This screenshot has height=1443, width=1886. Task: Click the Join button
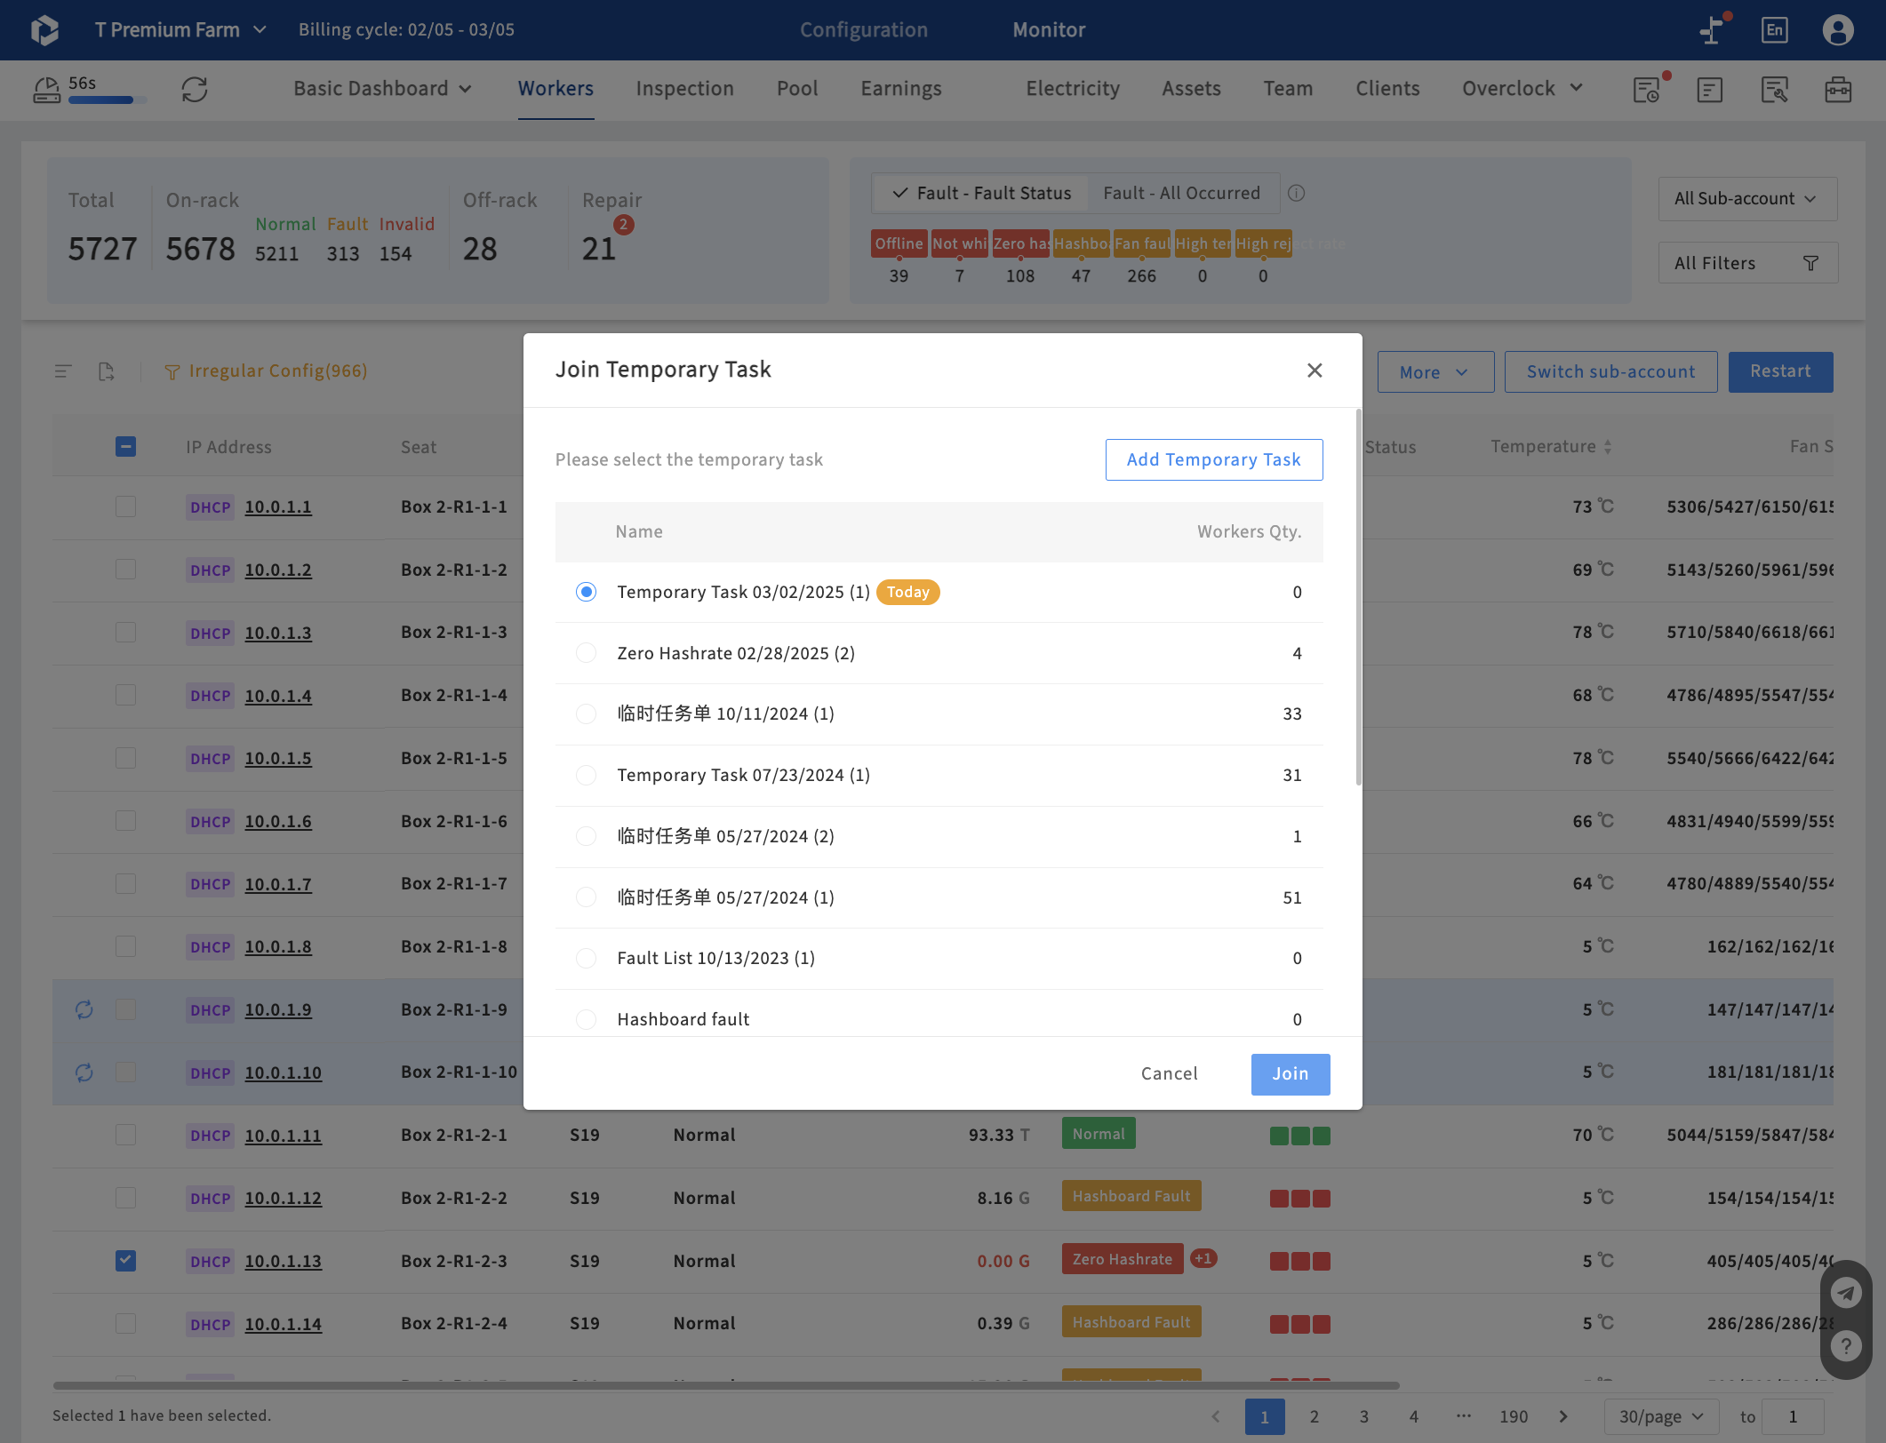point(1290,1073)
